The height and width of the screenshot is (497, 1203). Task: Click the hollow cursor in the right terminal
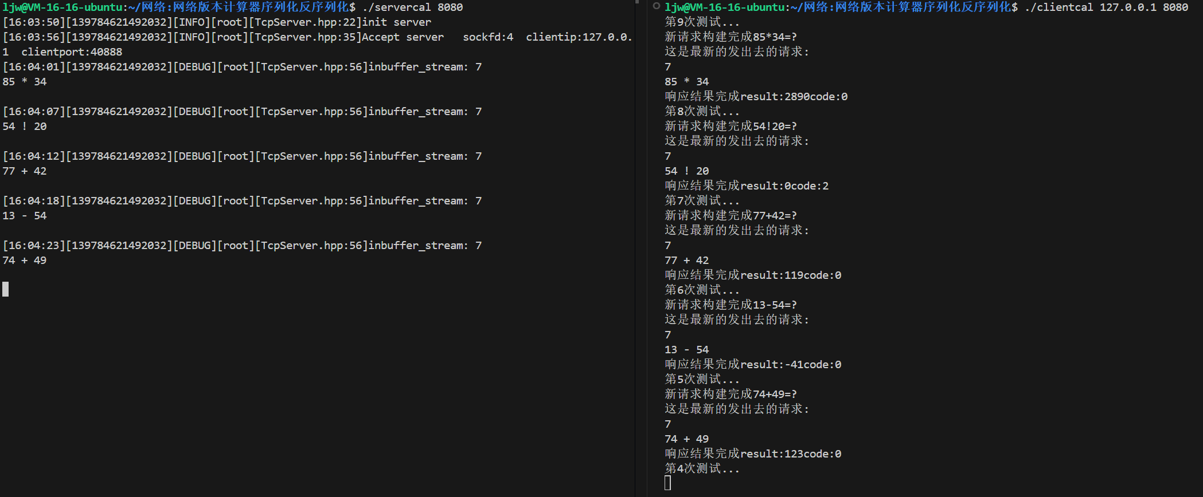coord(667,483)
